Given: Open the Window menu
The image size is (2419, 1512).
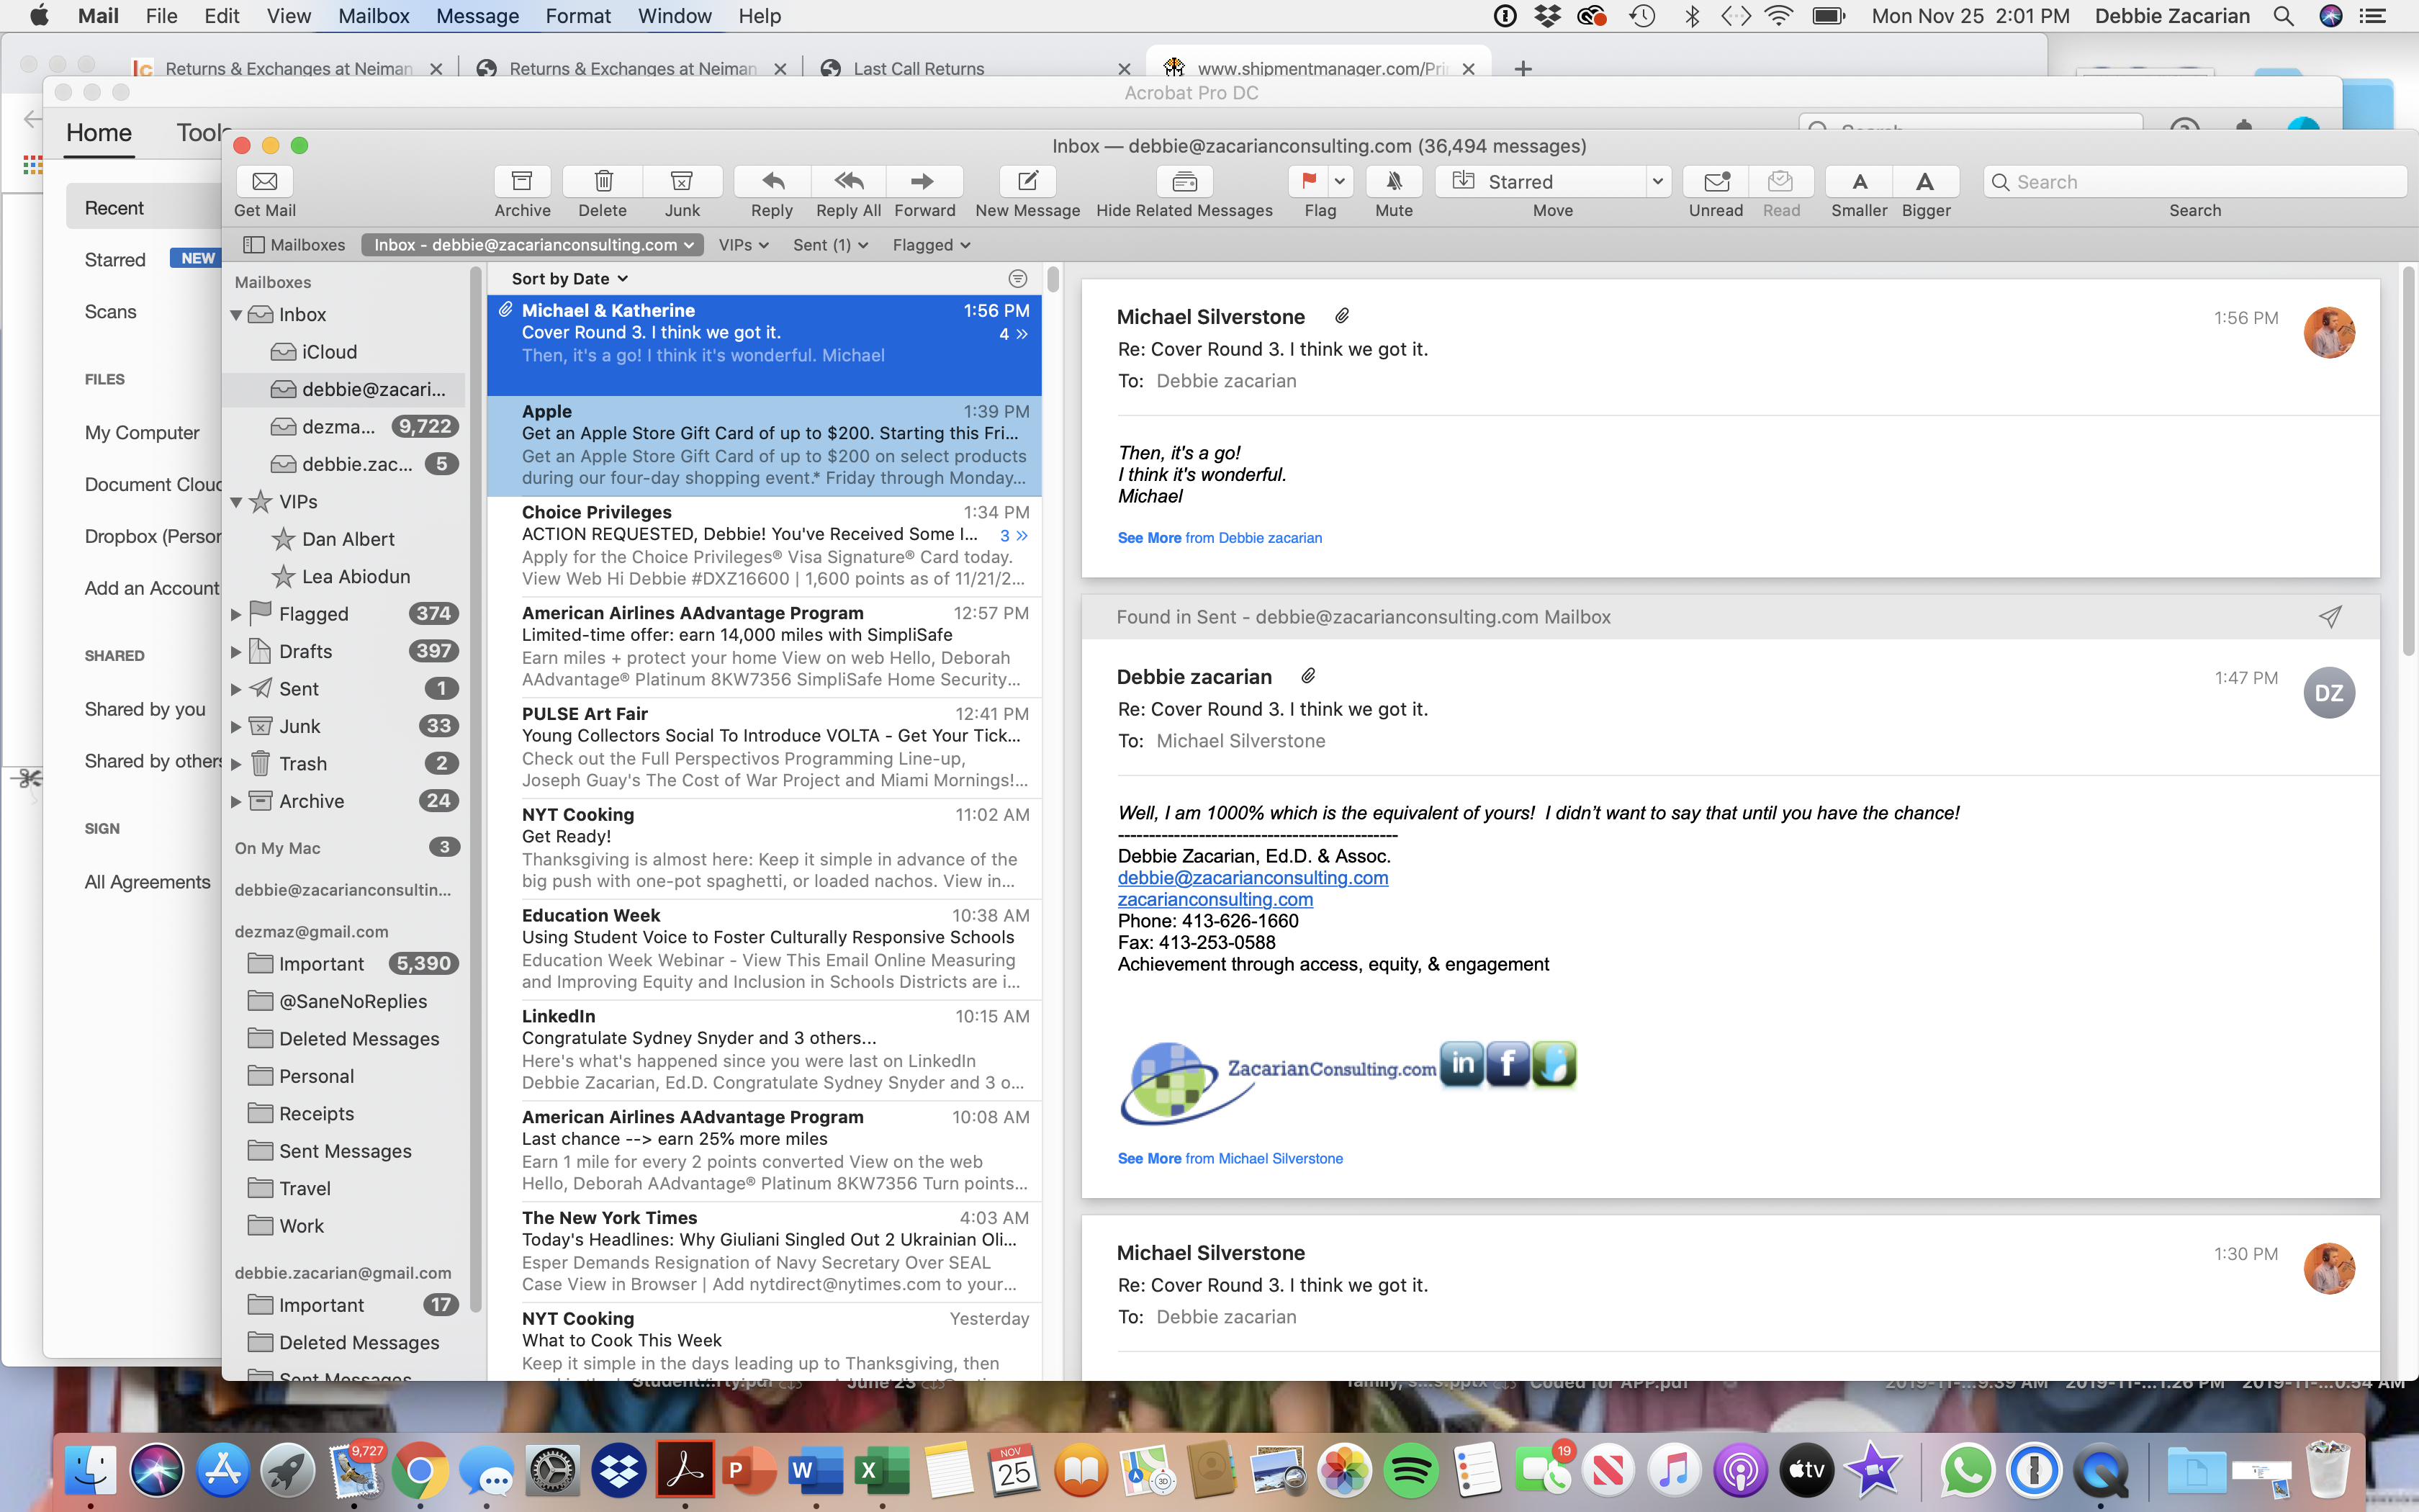Looking at the screenshot, I should pos(675,16).
